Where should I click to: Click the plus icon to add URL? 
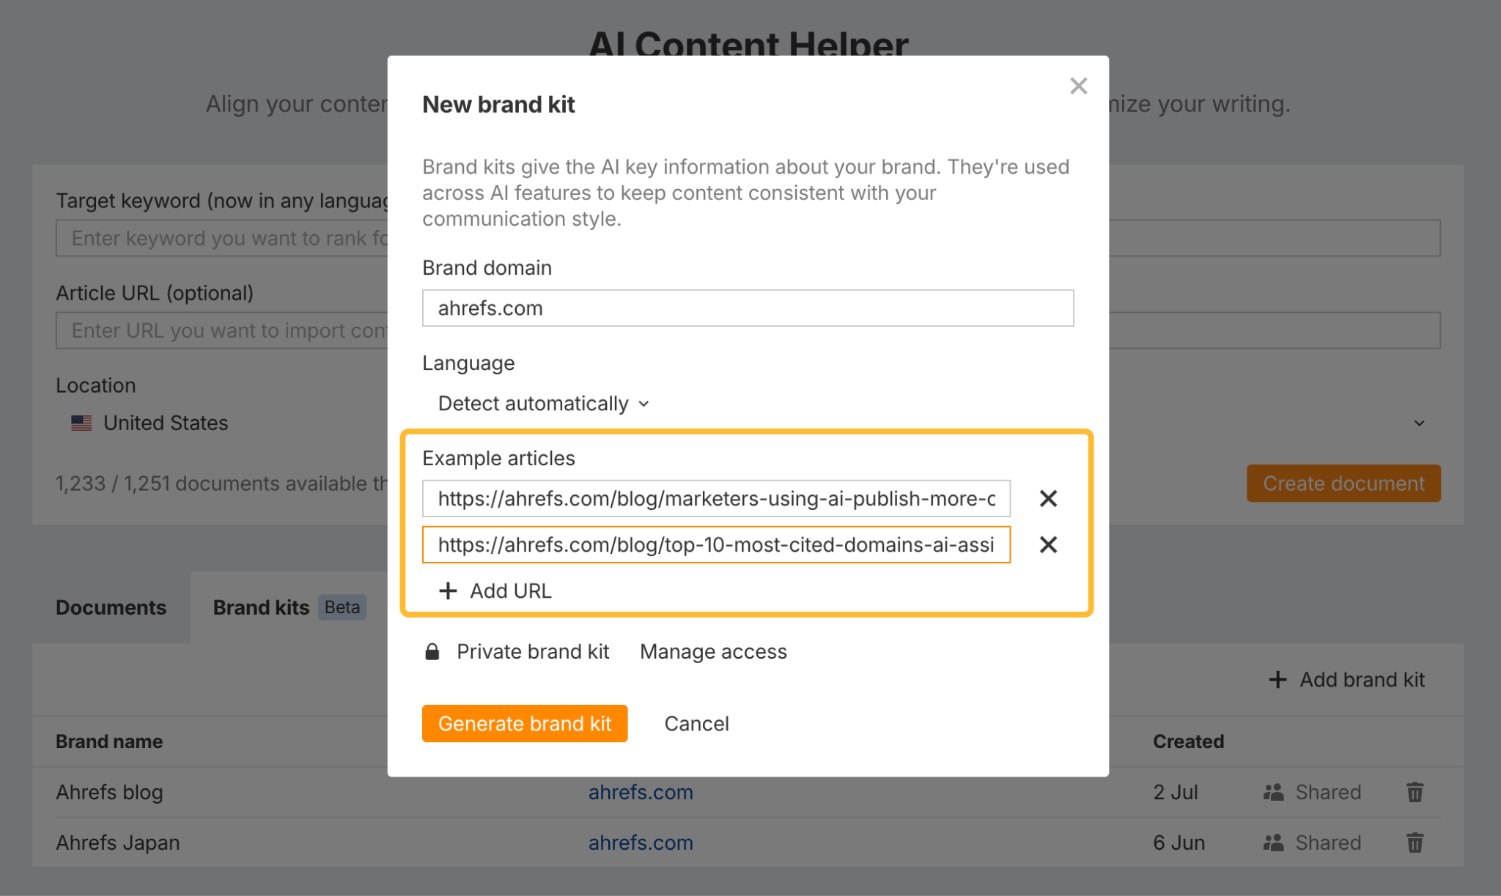448,591
